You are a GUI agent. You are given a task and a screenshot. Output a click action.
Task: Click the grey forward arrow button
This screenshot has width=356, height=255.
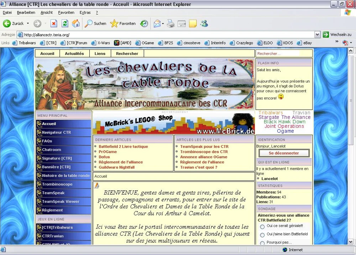coord(37,23)
